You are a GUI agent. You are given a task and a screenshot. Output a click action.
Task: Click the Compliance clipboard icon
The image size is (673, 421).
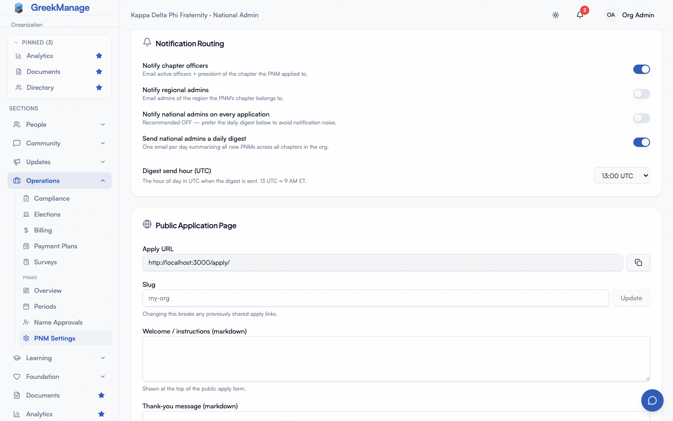26,198
